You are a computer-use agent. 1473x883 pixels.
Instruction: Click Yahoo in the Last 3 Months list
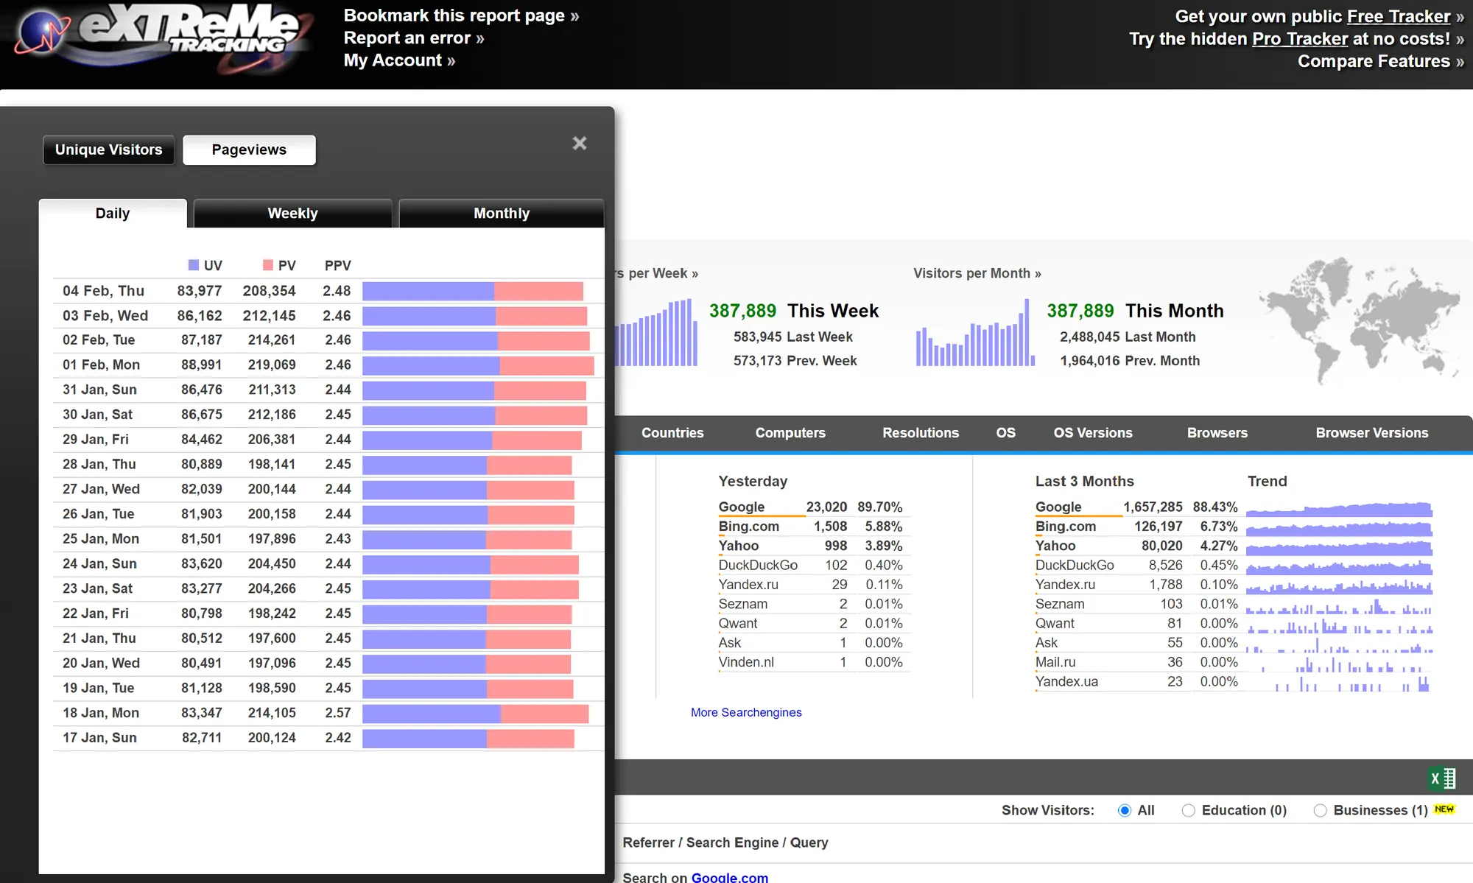(x=1055, y=546)
